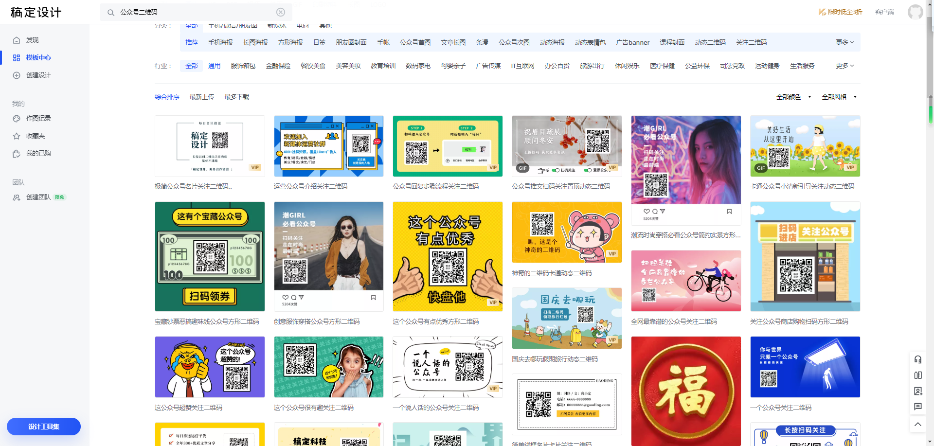Image resolution: width=934 pixels, height=446 pixels.
Task: Click the tutorial book icon on right bar
Action: point(918,375)
